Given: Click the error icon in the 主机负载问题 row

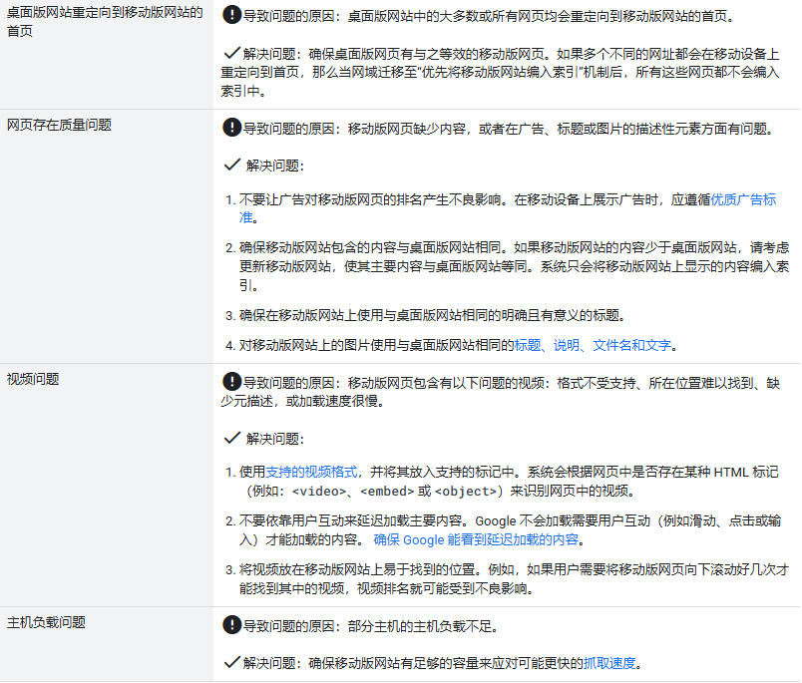Looking at the screenshot, I should click(x=232, y=625).
